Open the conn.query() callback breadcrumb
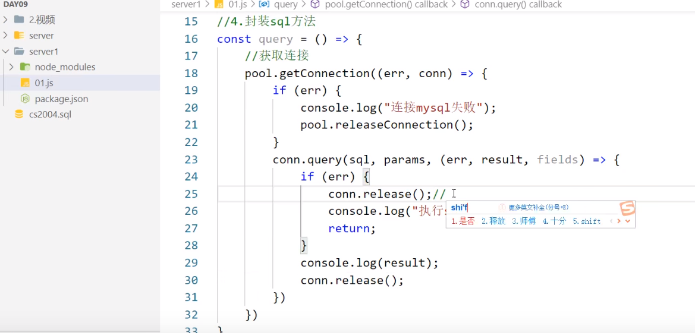 point(518,4)
